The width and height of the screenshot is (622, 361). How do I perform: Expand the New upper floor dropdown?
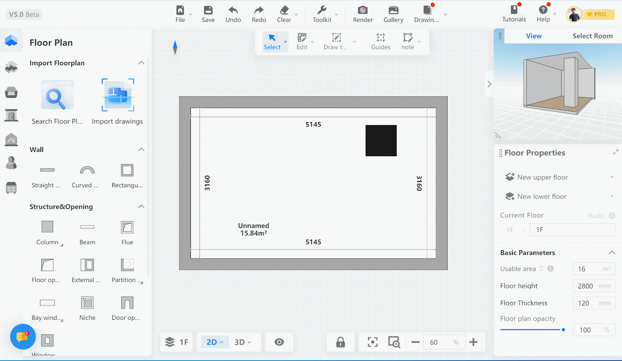612,177
